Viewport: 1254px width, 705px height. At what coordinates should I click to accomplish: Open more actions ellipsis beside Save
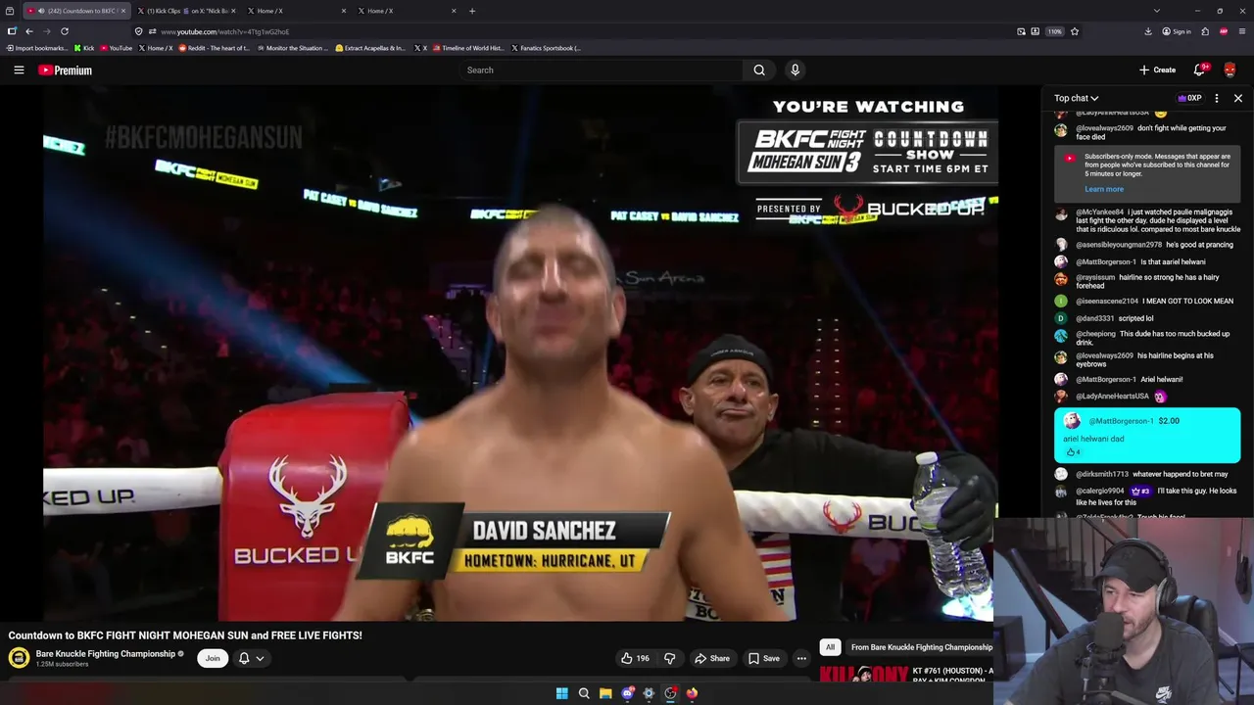801,658
